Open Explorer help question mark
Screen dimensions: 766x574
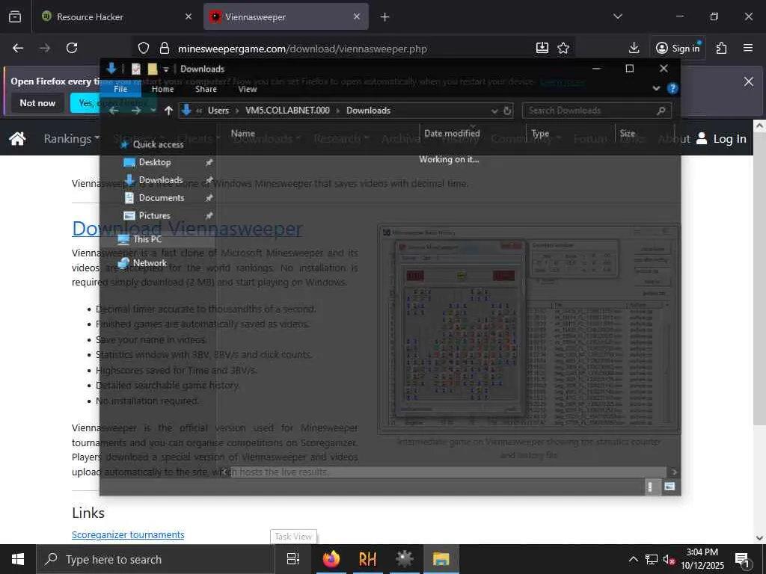(x=672, y=88)
